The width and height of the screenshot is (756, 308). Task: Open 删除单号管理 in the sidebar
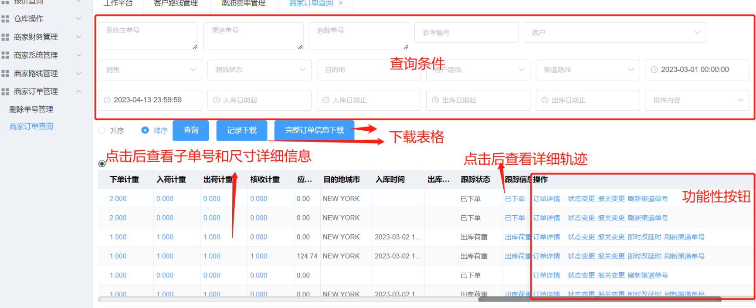click(x=31, y=109)
